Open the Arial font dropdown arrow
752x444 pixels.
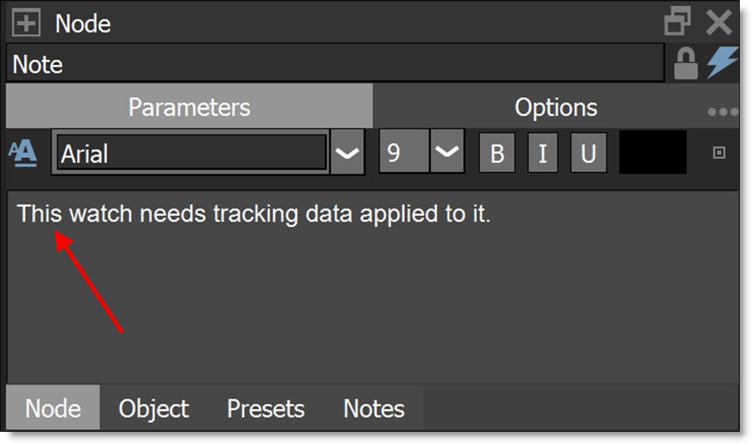[x=347, y=154]
